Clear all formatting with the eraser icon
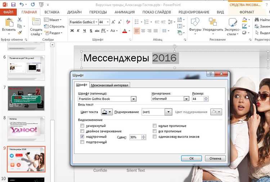 point(128,22)
